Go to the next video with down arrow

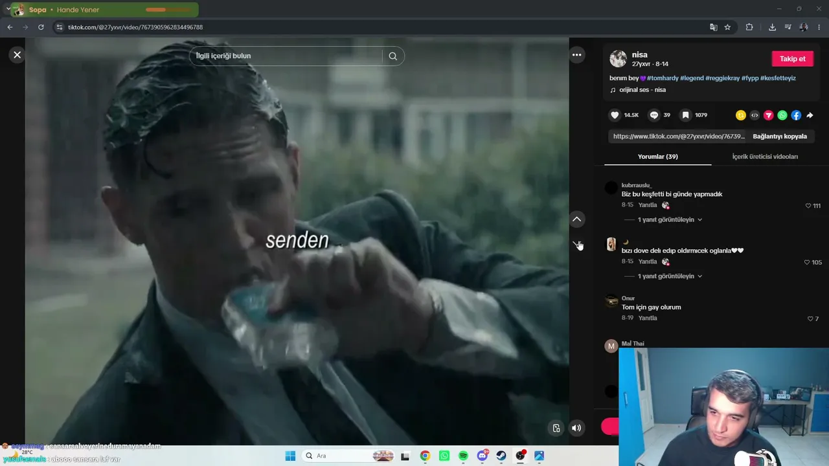pos(577,244)
